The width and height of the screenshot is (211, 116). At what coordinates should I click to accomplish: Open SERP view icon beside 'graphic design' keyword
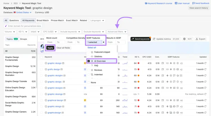tap(63, 63)
